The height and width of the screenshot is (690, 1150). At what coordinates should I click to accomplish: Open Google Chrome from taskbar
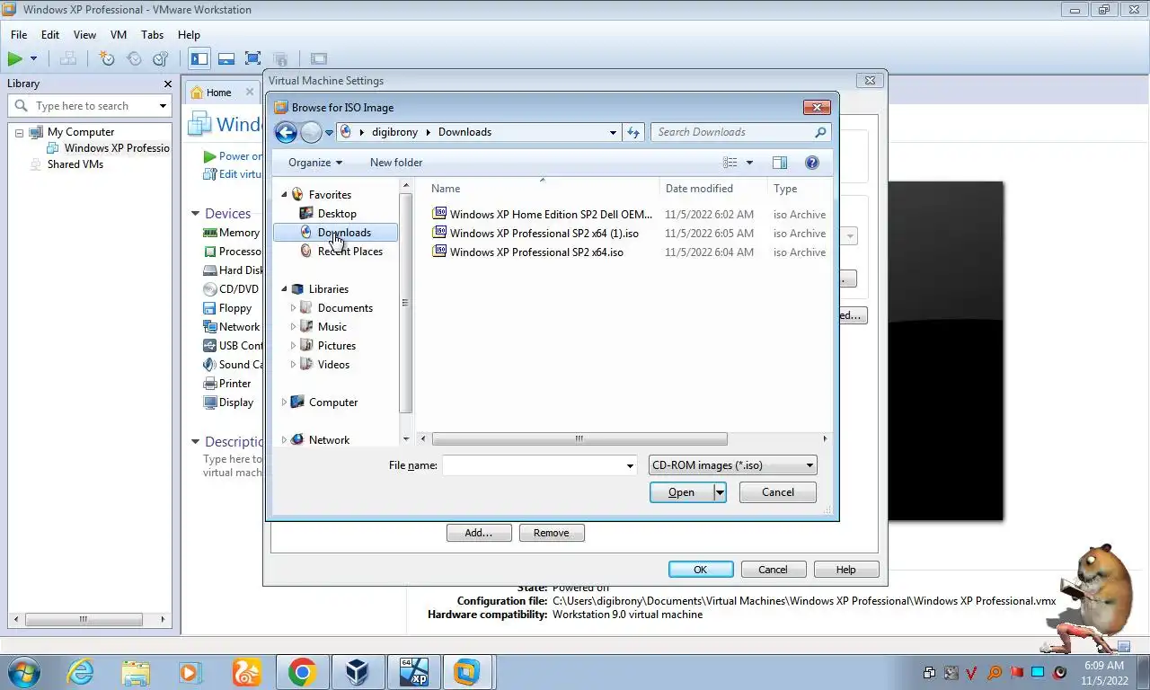(x=303, y=672)
